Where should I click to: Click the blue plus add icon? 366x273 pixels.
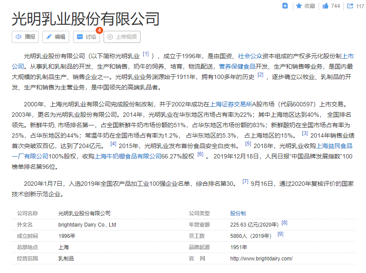(x=285, y=6)
